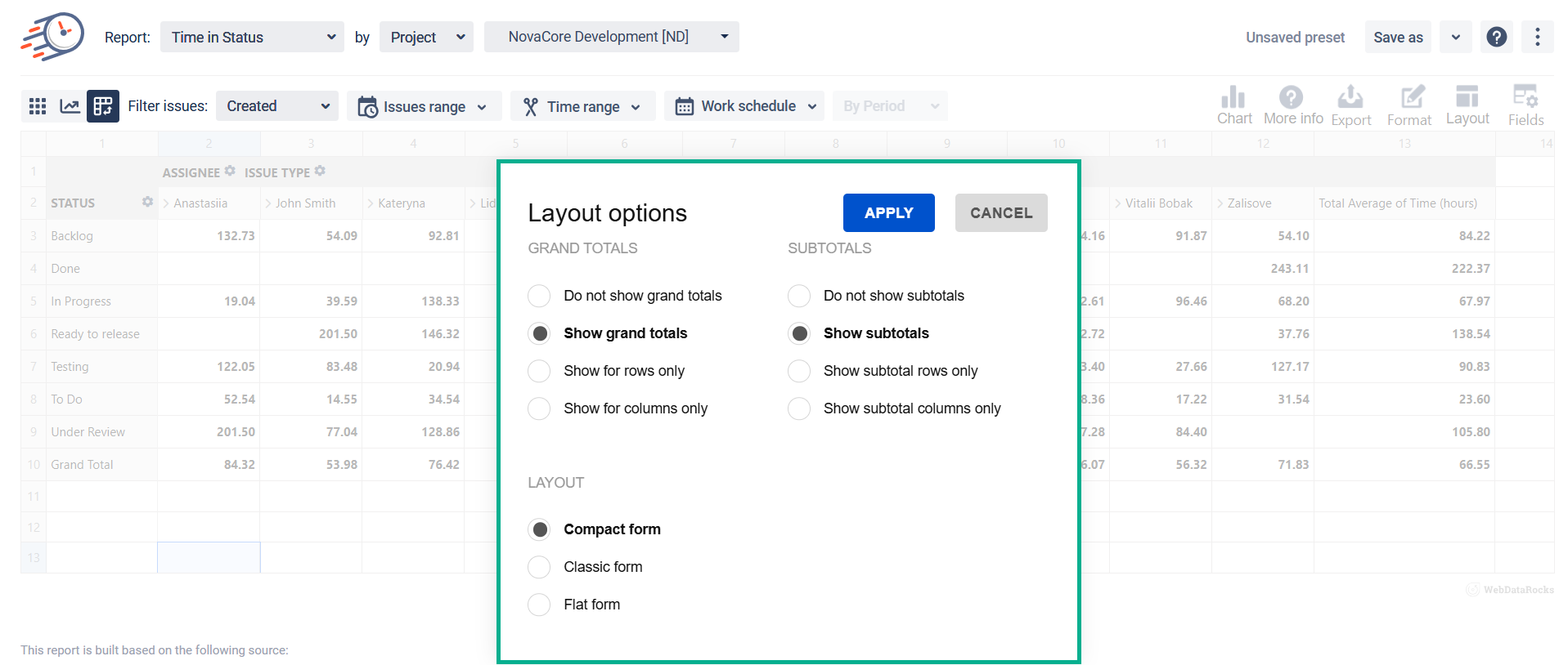Screen dimensions: 1568x665
Task: Open the NovaCore Development project dropdown
Action: pyautogui.click(x=611, y=37)
